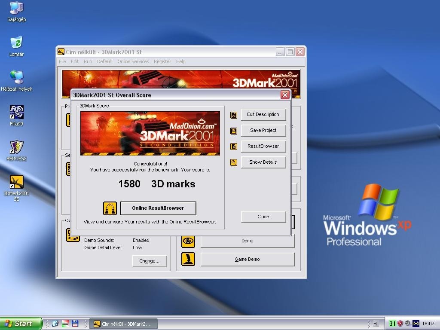The height and width of the screenshot is (330, 440).
Task: Open Hálózati helyek network icon
Action: [17, 81]
